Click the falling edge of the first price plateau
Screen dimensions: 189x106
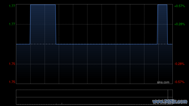coord(56,24)
